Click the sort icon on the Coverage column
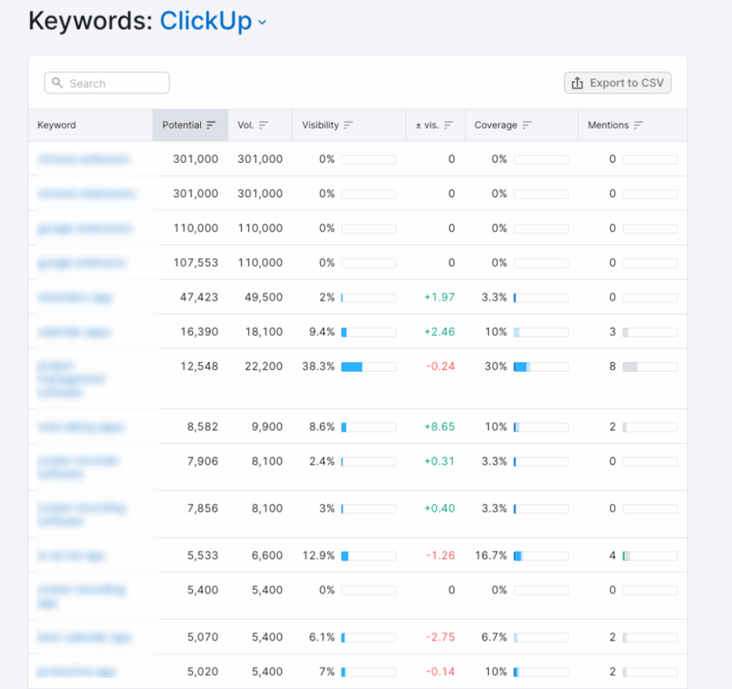Viewport: 732px width, 689px height. point(525,124)
